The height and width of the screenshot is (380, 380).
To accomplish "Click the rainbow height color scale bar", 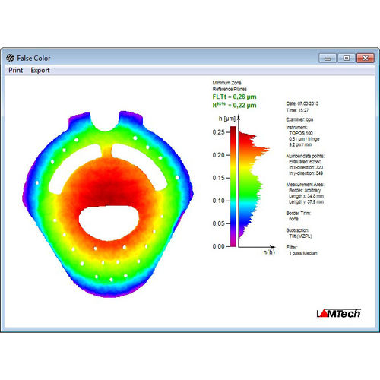I will [233, 186].
